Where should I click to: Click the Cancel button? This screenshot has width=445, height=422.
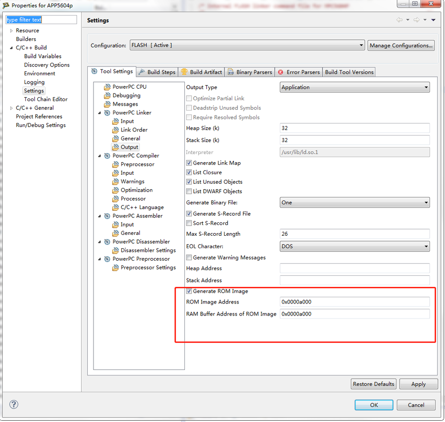click(x=416, y=405)
